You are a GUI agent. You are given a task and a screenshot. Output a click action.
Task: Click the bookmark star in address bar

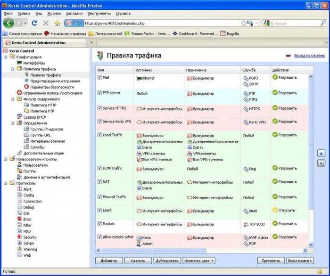243,23
